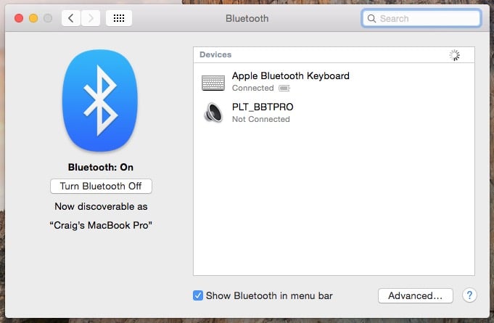This screenshot has width=494, height=323.
Task: Click the magnifying glass in search field
Action: (371, 19)
